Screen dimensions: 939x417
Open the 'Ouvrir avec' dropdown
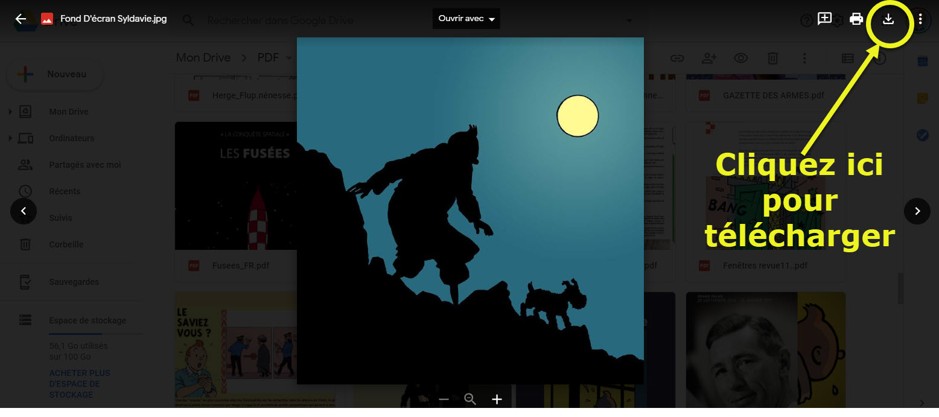[466, 19]
